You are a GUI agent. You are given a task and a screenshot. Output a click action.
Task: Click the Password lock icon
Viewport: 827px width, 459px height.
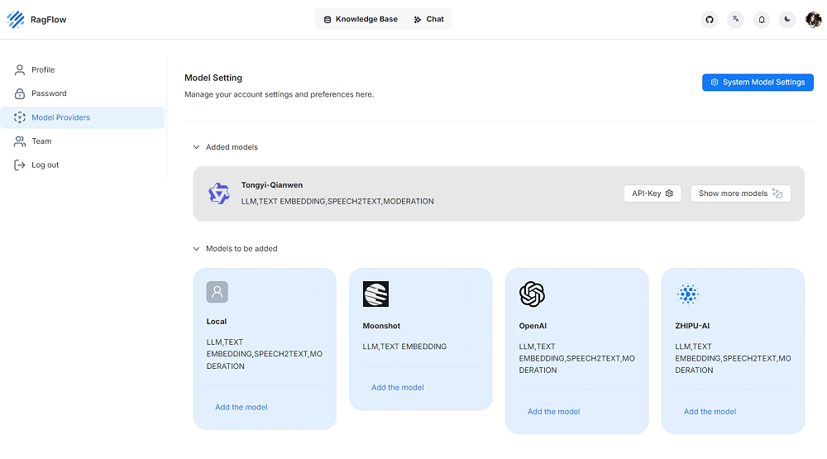coord(20,93)
